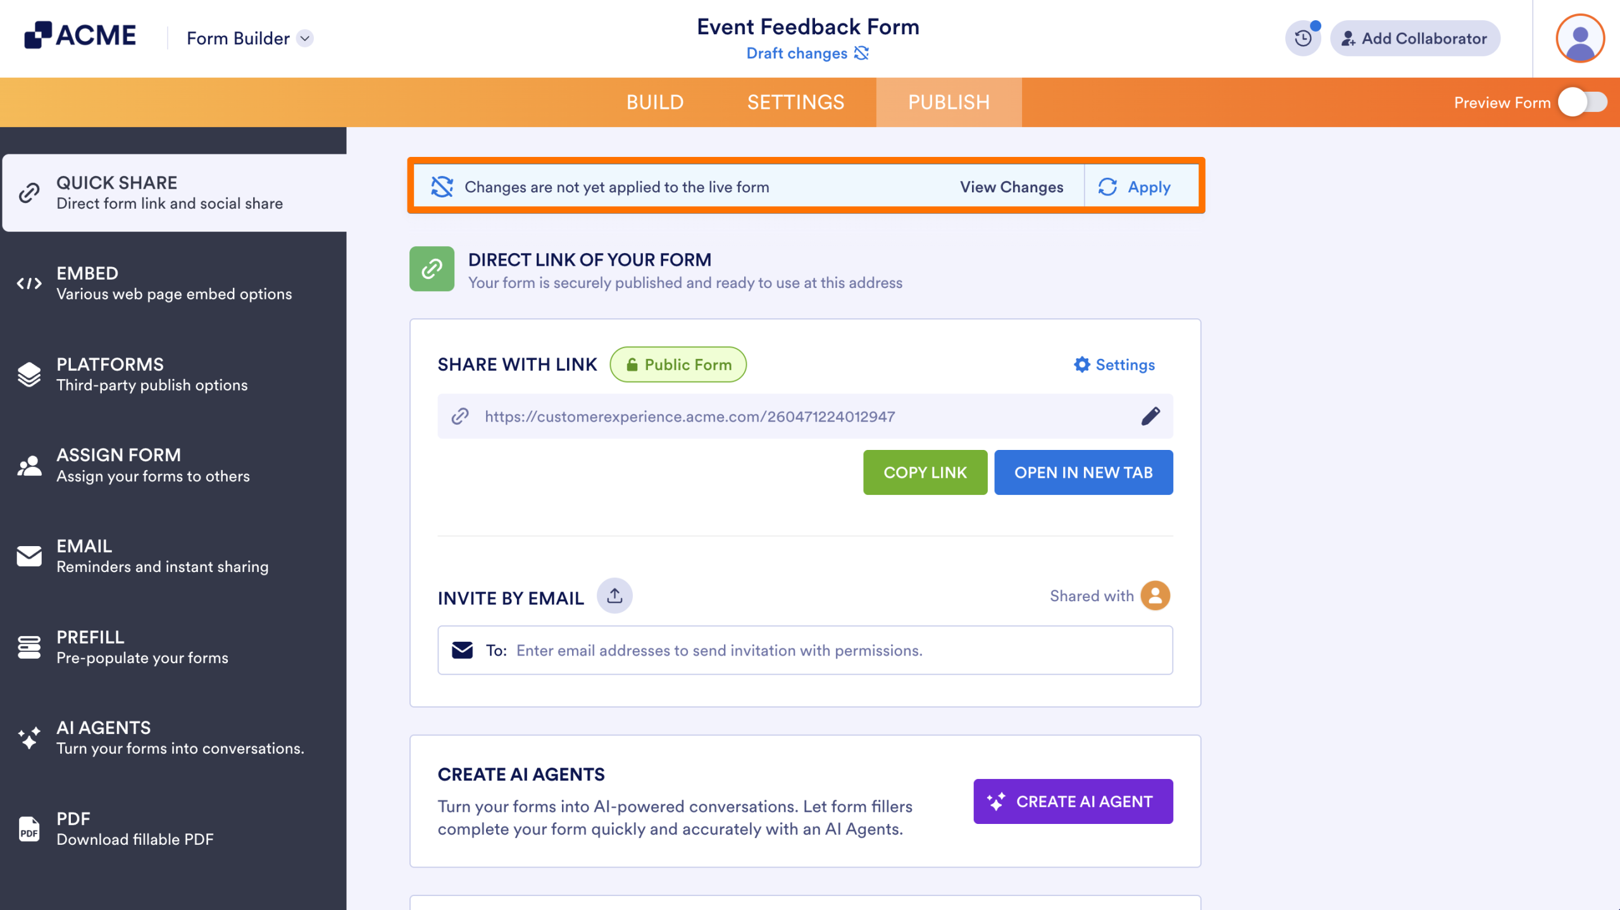1620x910 pixels.
Task: Click the Prefill stacked icon
Action: click(x=29, y=646)
